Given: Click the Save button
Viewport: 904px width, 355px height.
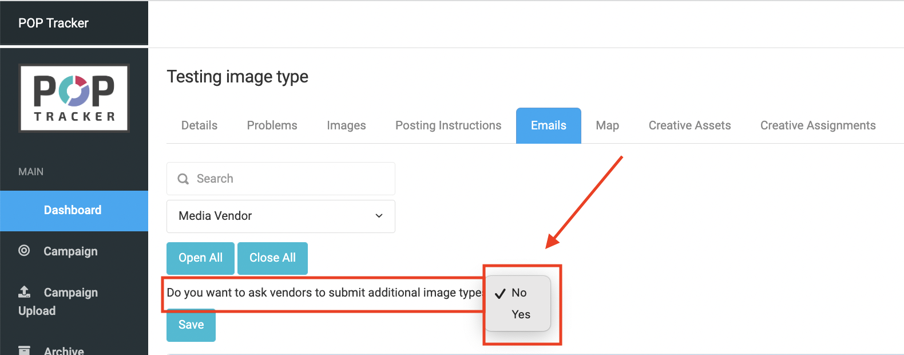Looking at the screenshot, I should point(191,325).
